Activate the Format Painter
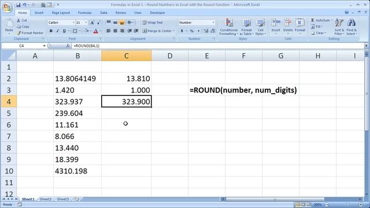 pos(30,33)
